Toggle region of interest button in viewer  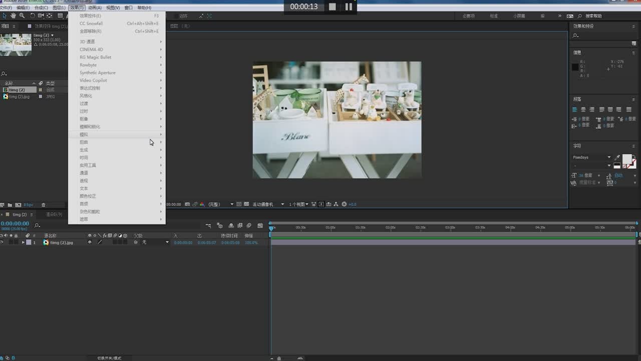pos(239,204)
